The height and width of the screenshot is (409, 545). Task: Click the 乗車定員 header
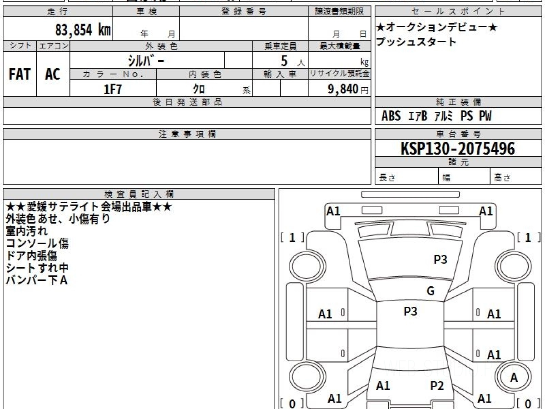point(280,46)
